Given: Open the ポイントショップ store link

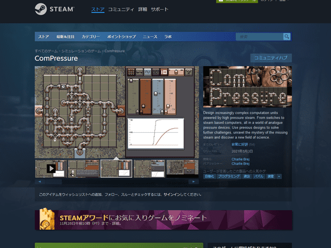Looking at the screenshot, I should tap(121, 37).
